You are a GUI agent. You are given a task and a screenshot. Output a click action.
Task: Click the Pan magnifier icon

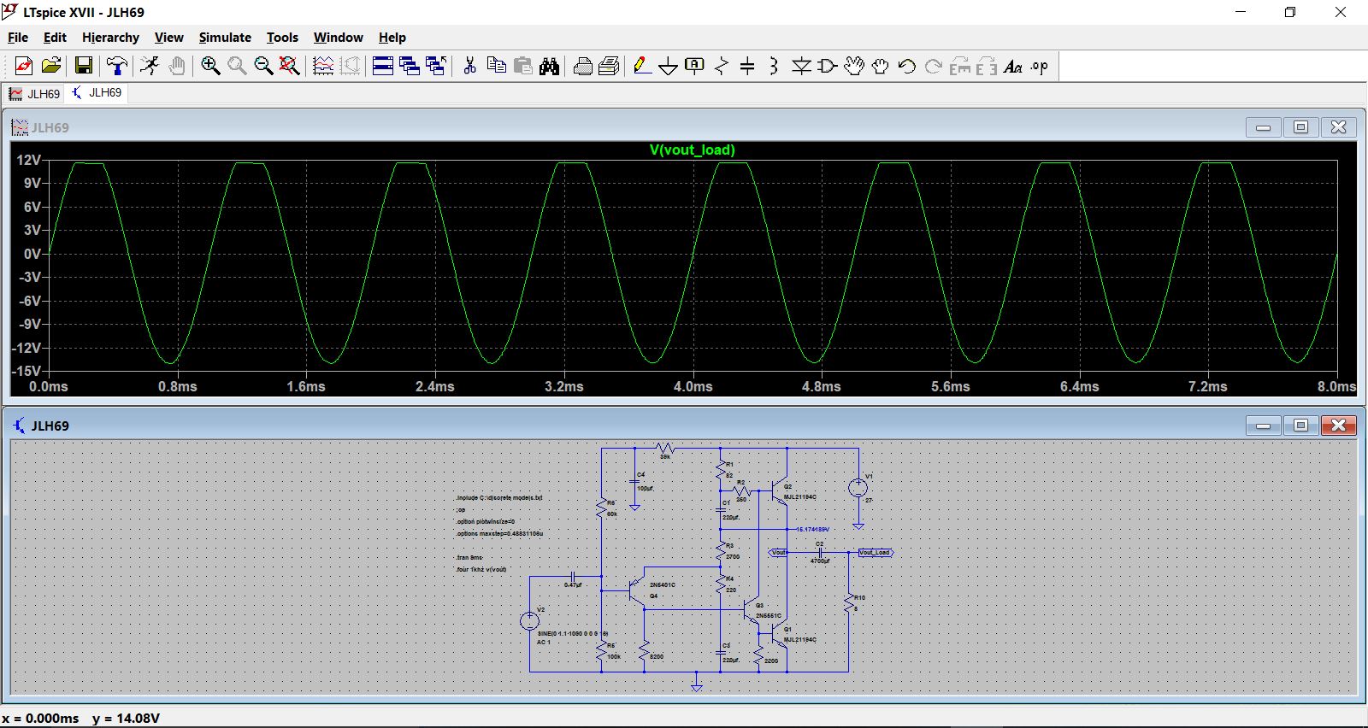pyautogui.click(x=237, y=66)
